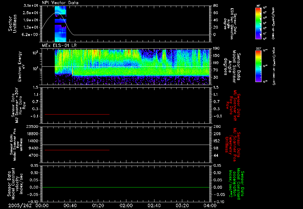Viewport: 303px width, 209px height.
Task: Click the white sun elevation curve peak
Action: pos(57,12)
